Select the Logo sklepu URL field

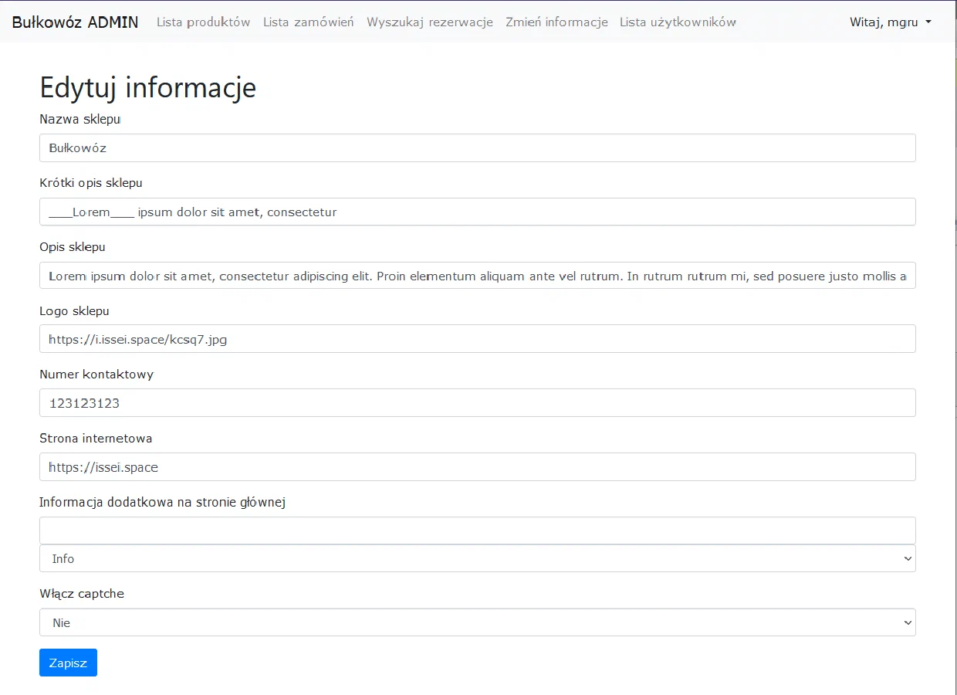point(477,339)
